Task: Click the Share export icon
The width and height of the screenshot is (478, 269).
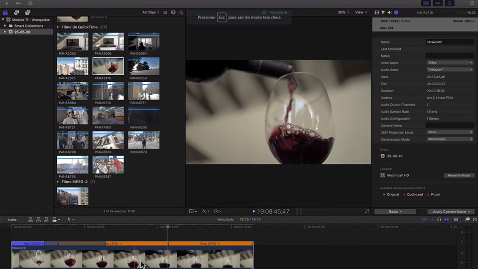Action: (472, 3)
